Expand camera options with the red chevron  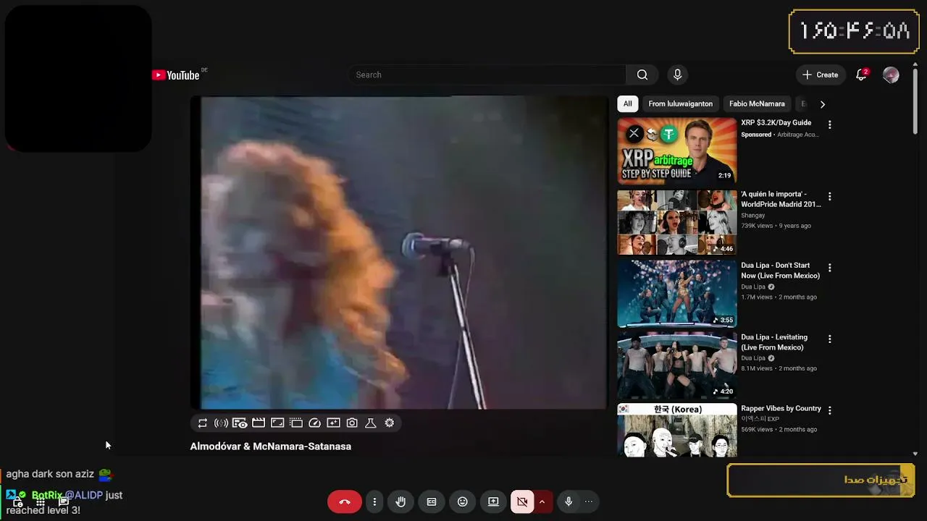[x=542, y=501]
